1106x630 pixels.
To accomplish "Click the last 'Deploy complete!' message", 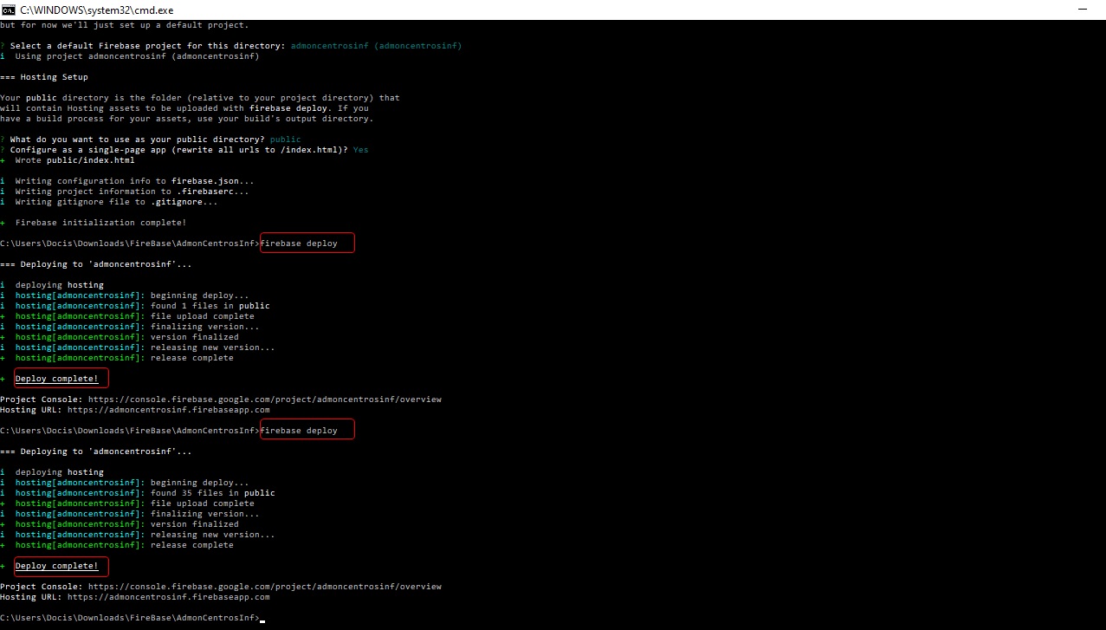I will pyautogui.click(x=57, y=566).
